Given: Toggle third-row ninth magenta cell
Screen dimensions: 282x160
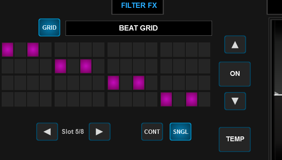Looking at the screenshot, I should 113,83.
